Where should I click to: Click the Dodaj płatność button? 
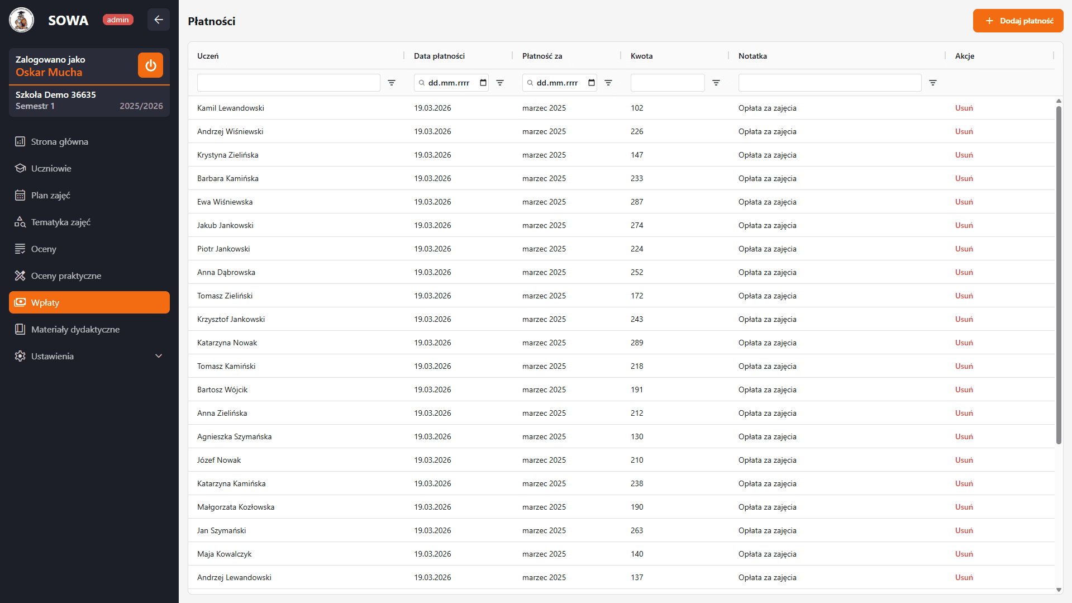coord(1018,21)
